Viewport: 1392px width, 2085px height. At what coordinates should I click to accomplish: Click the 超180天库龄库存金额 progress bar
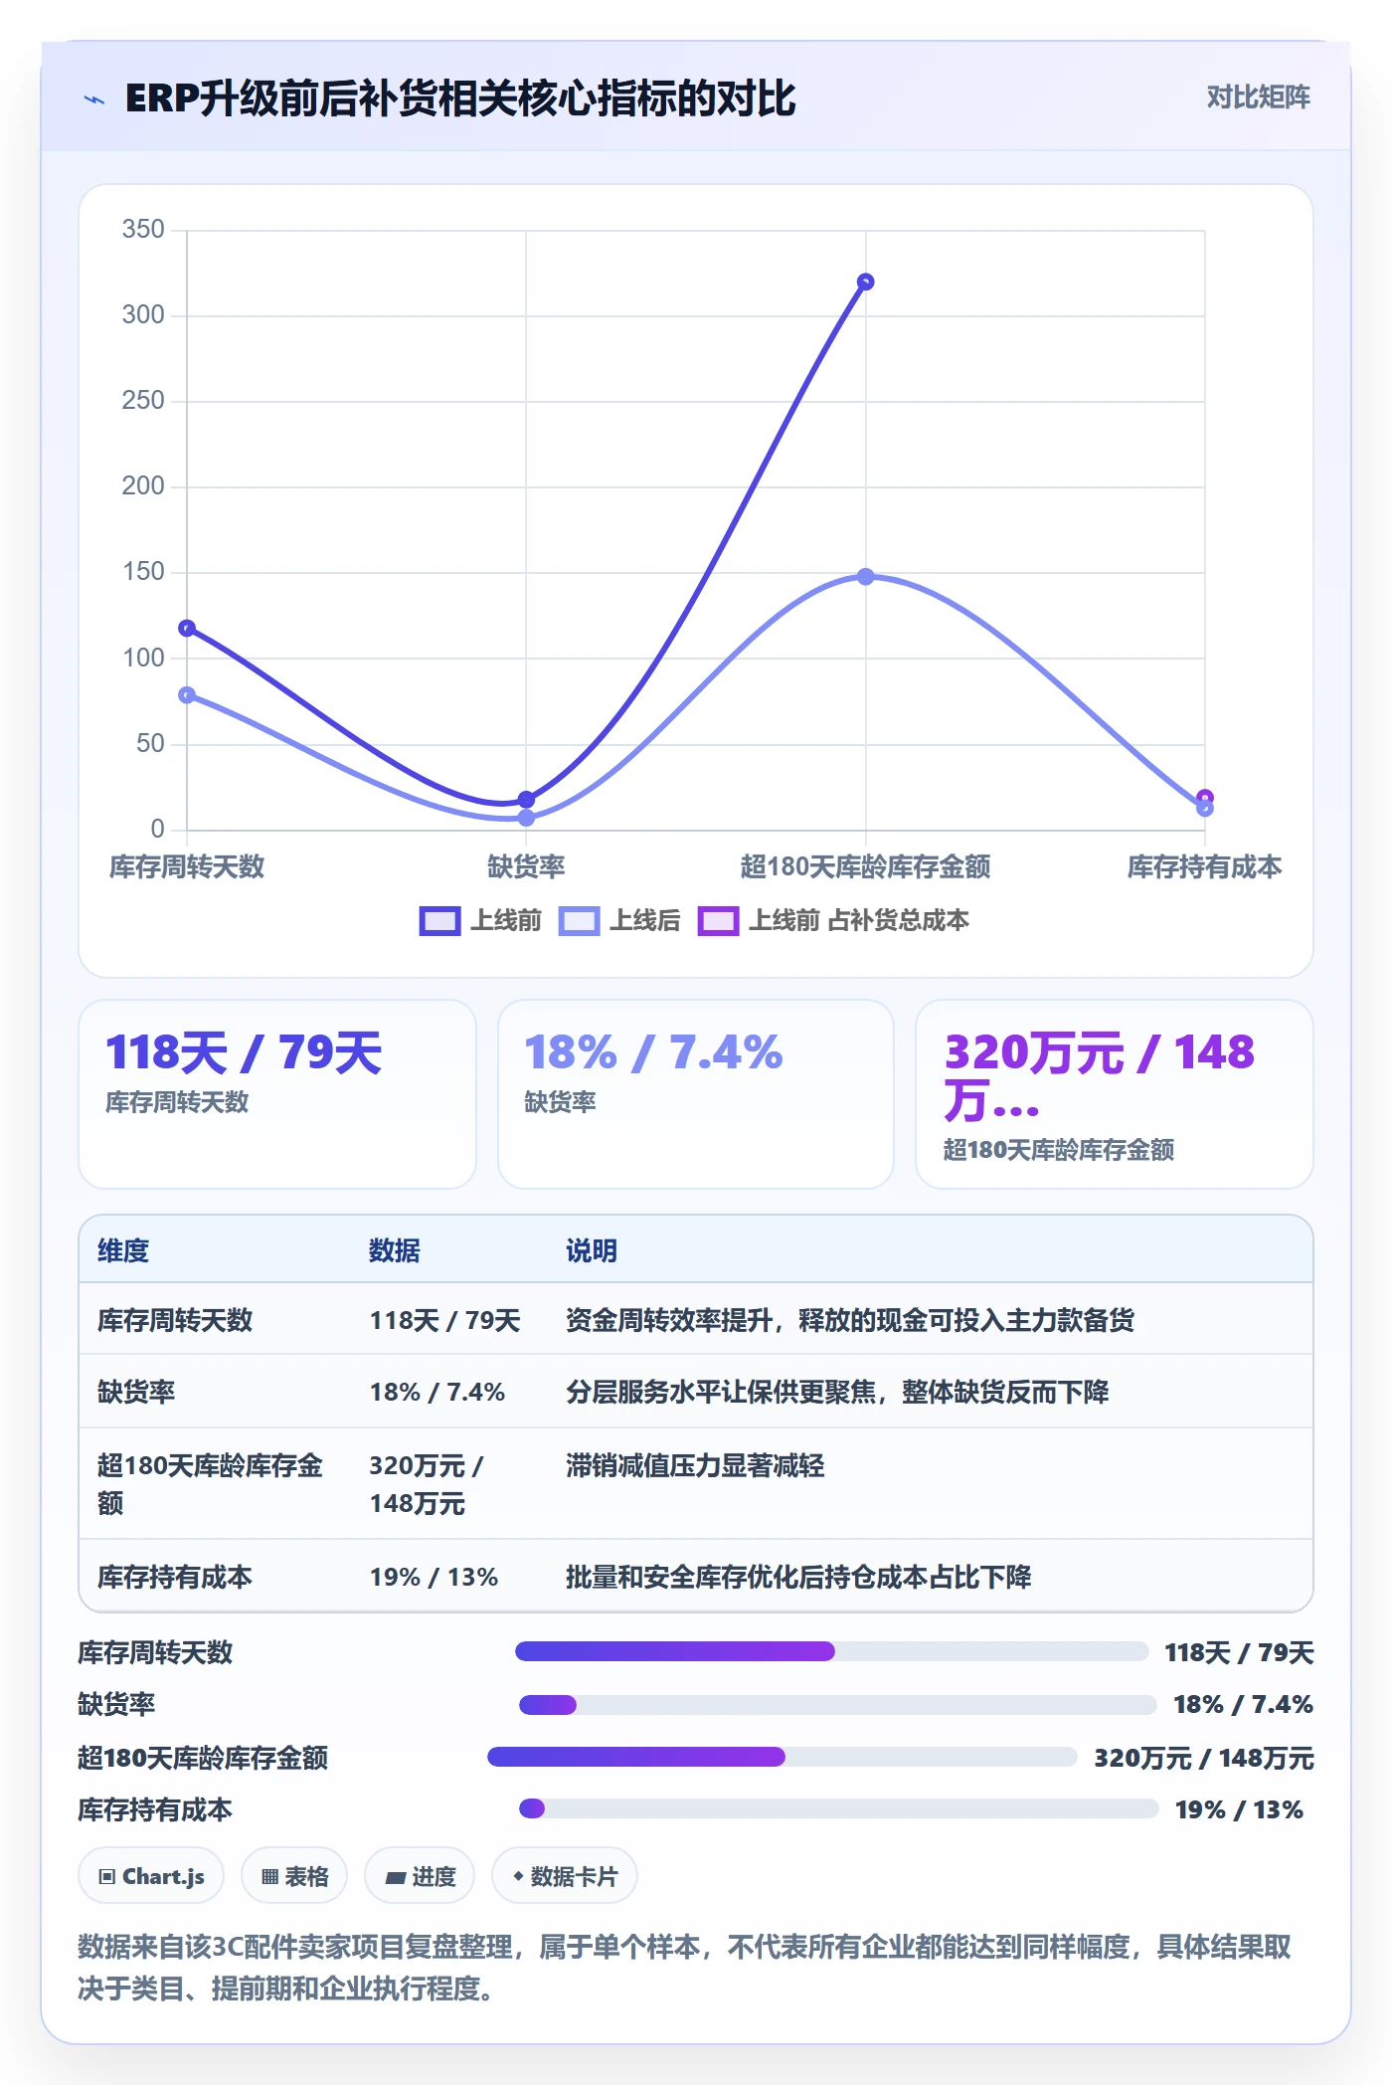(782, 1757)
